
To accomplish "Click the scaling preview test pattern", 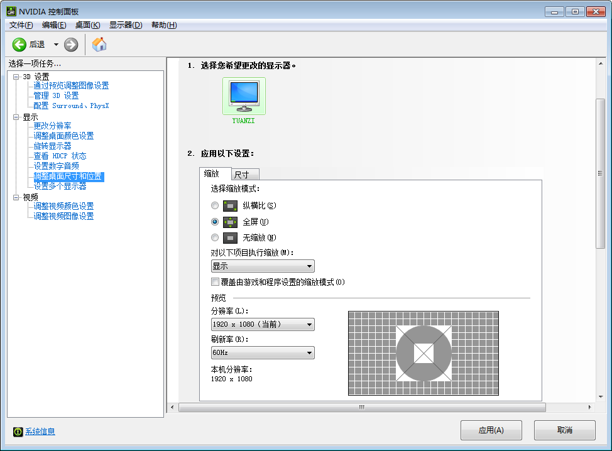I will coord(423,353).
